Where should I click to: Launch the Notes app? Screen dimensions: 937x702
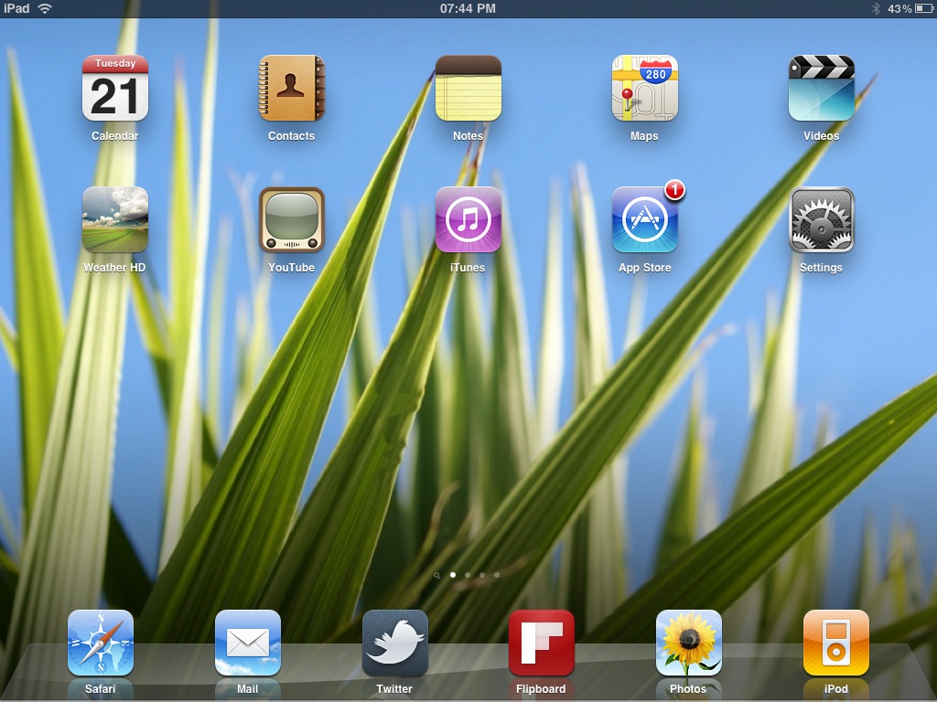[x=468, y=89]
